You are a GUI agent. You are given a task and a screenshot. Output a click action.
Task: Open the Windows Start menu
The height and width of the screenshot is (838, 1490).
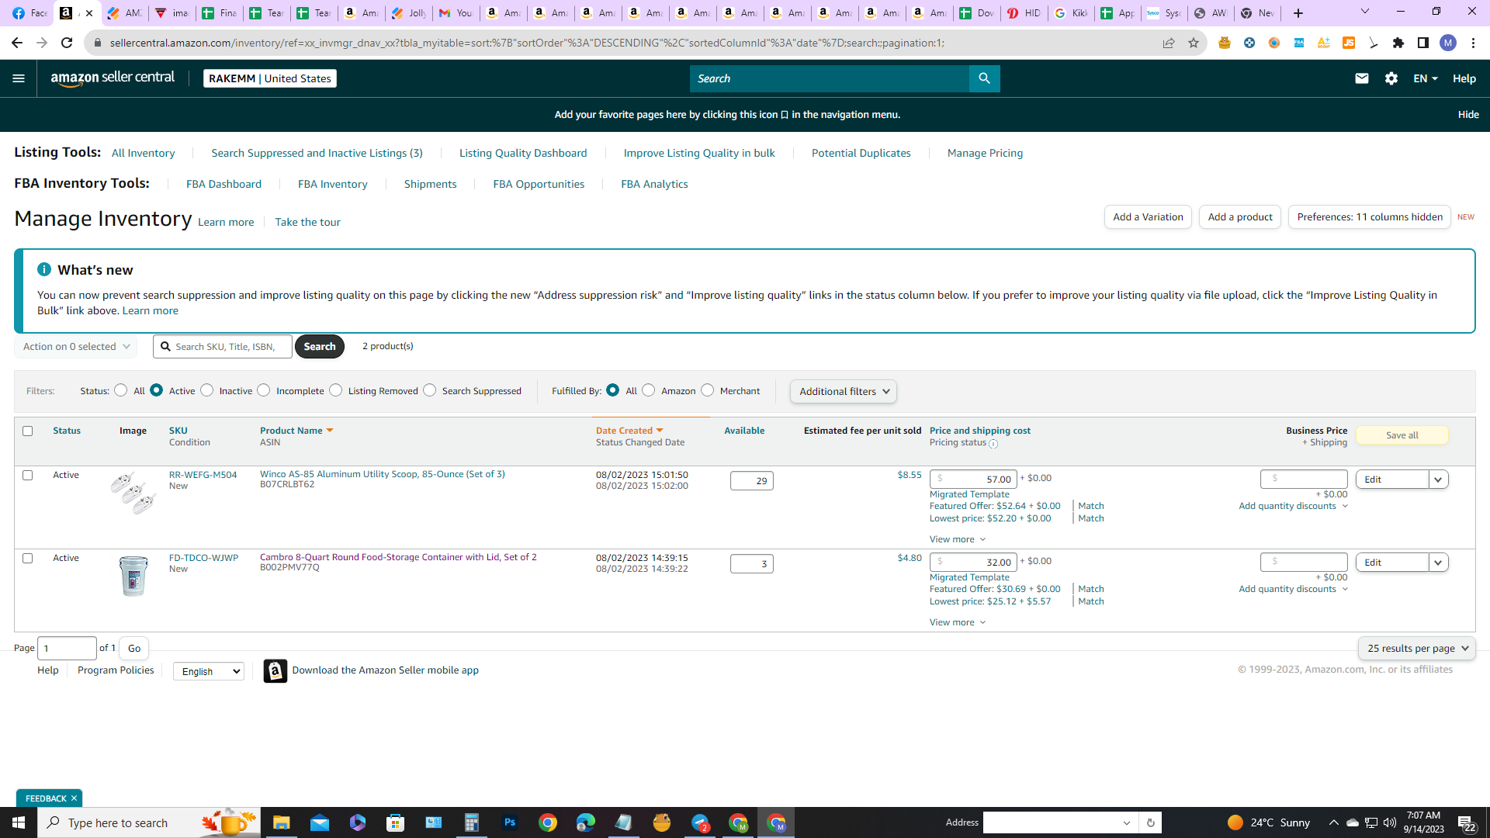(19, 822)
